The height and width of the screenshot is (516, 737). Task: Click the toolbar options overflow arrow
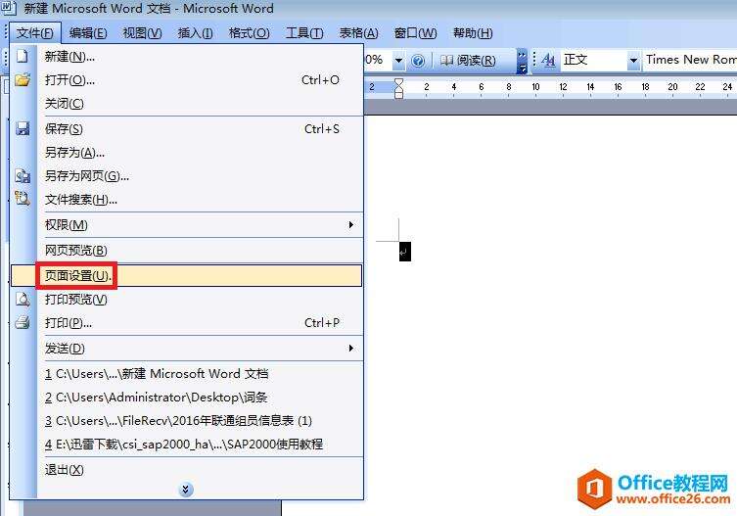522,61
